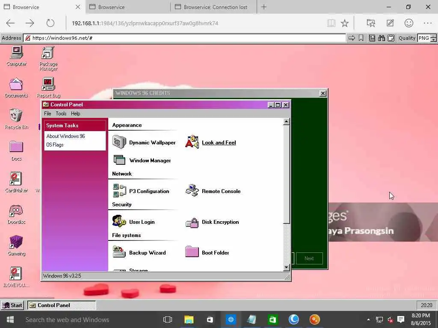The image size is (438, 328).
Task: Open Windows Task View
Action: click(x=168, y=319)
